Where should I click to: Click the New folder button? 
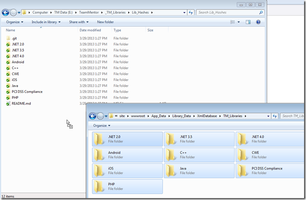tap(105, 22)
